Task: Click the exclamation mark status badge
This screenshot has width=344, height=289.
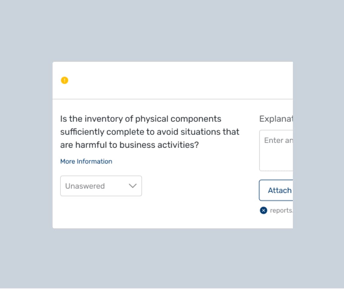Action: click(64, 80)
